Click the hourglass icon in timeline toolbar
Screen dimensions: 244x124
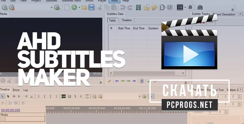tap(87, 97)
